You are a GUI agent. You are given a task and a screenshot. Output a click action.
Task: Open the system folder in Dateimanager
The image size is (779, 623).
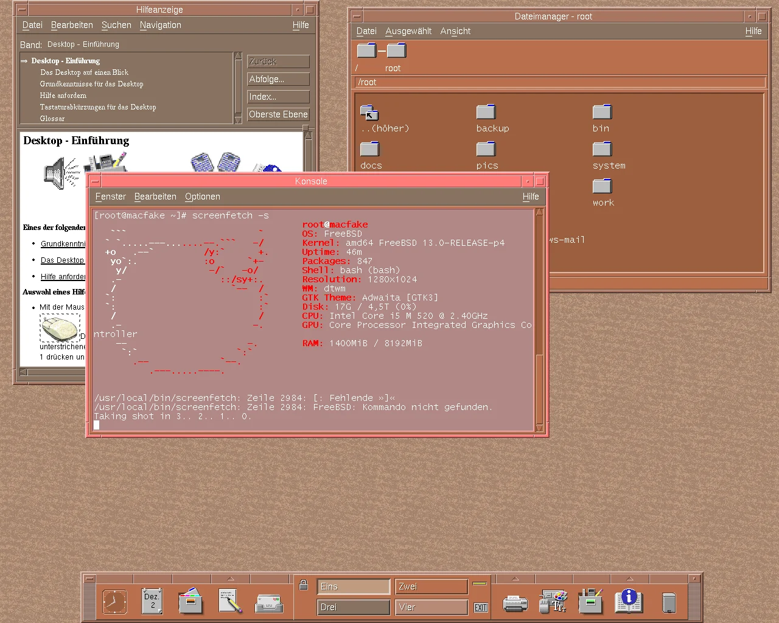coord(602,149)
